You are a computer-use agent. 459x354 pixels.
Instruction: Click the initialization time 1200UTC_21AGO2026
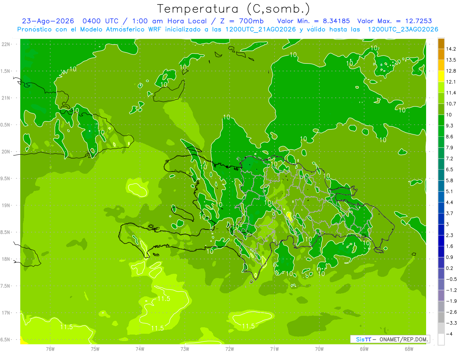(261, 29)
